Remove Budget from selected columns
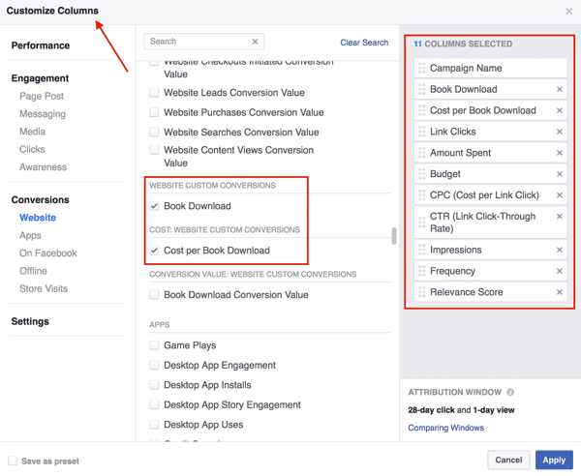The width and height of the screenshot is (581, 476). click(x=560, y=173)
